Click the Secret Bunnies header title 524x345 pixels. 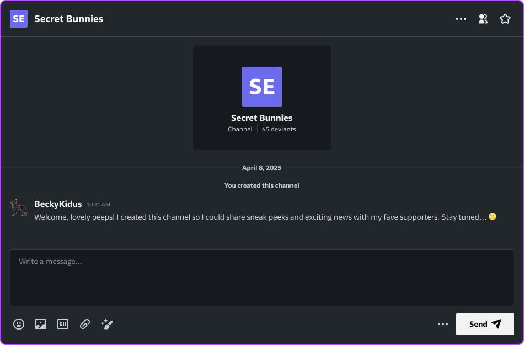pos(68,19)
